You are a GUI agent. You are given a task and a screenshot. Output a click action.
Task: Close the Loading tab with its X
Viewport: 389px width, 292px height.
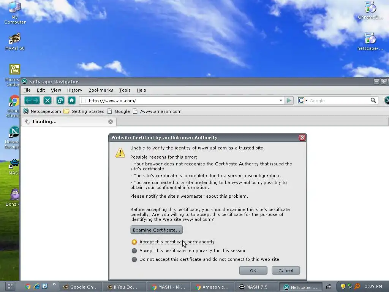tap(111, 122)
